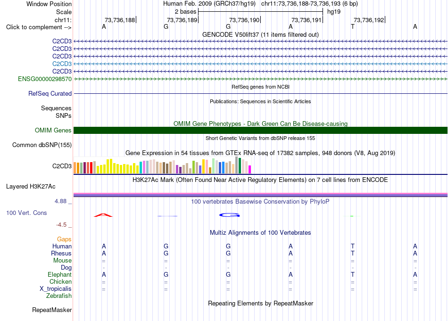Click the hg19 label beside the scale bar
Viewport: 448px width, 321px height.
pyautogui.click(x=334, y=12)
